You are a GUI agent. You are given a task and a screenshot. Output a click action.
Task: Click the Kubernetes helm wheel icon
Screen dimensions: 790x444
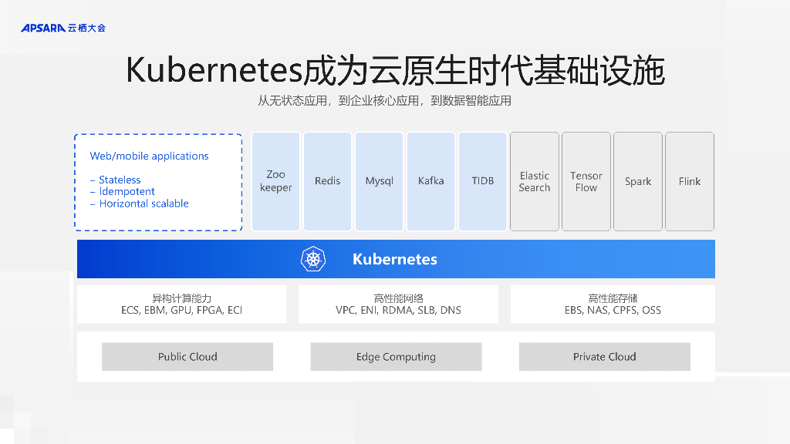click(313, 259)
